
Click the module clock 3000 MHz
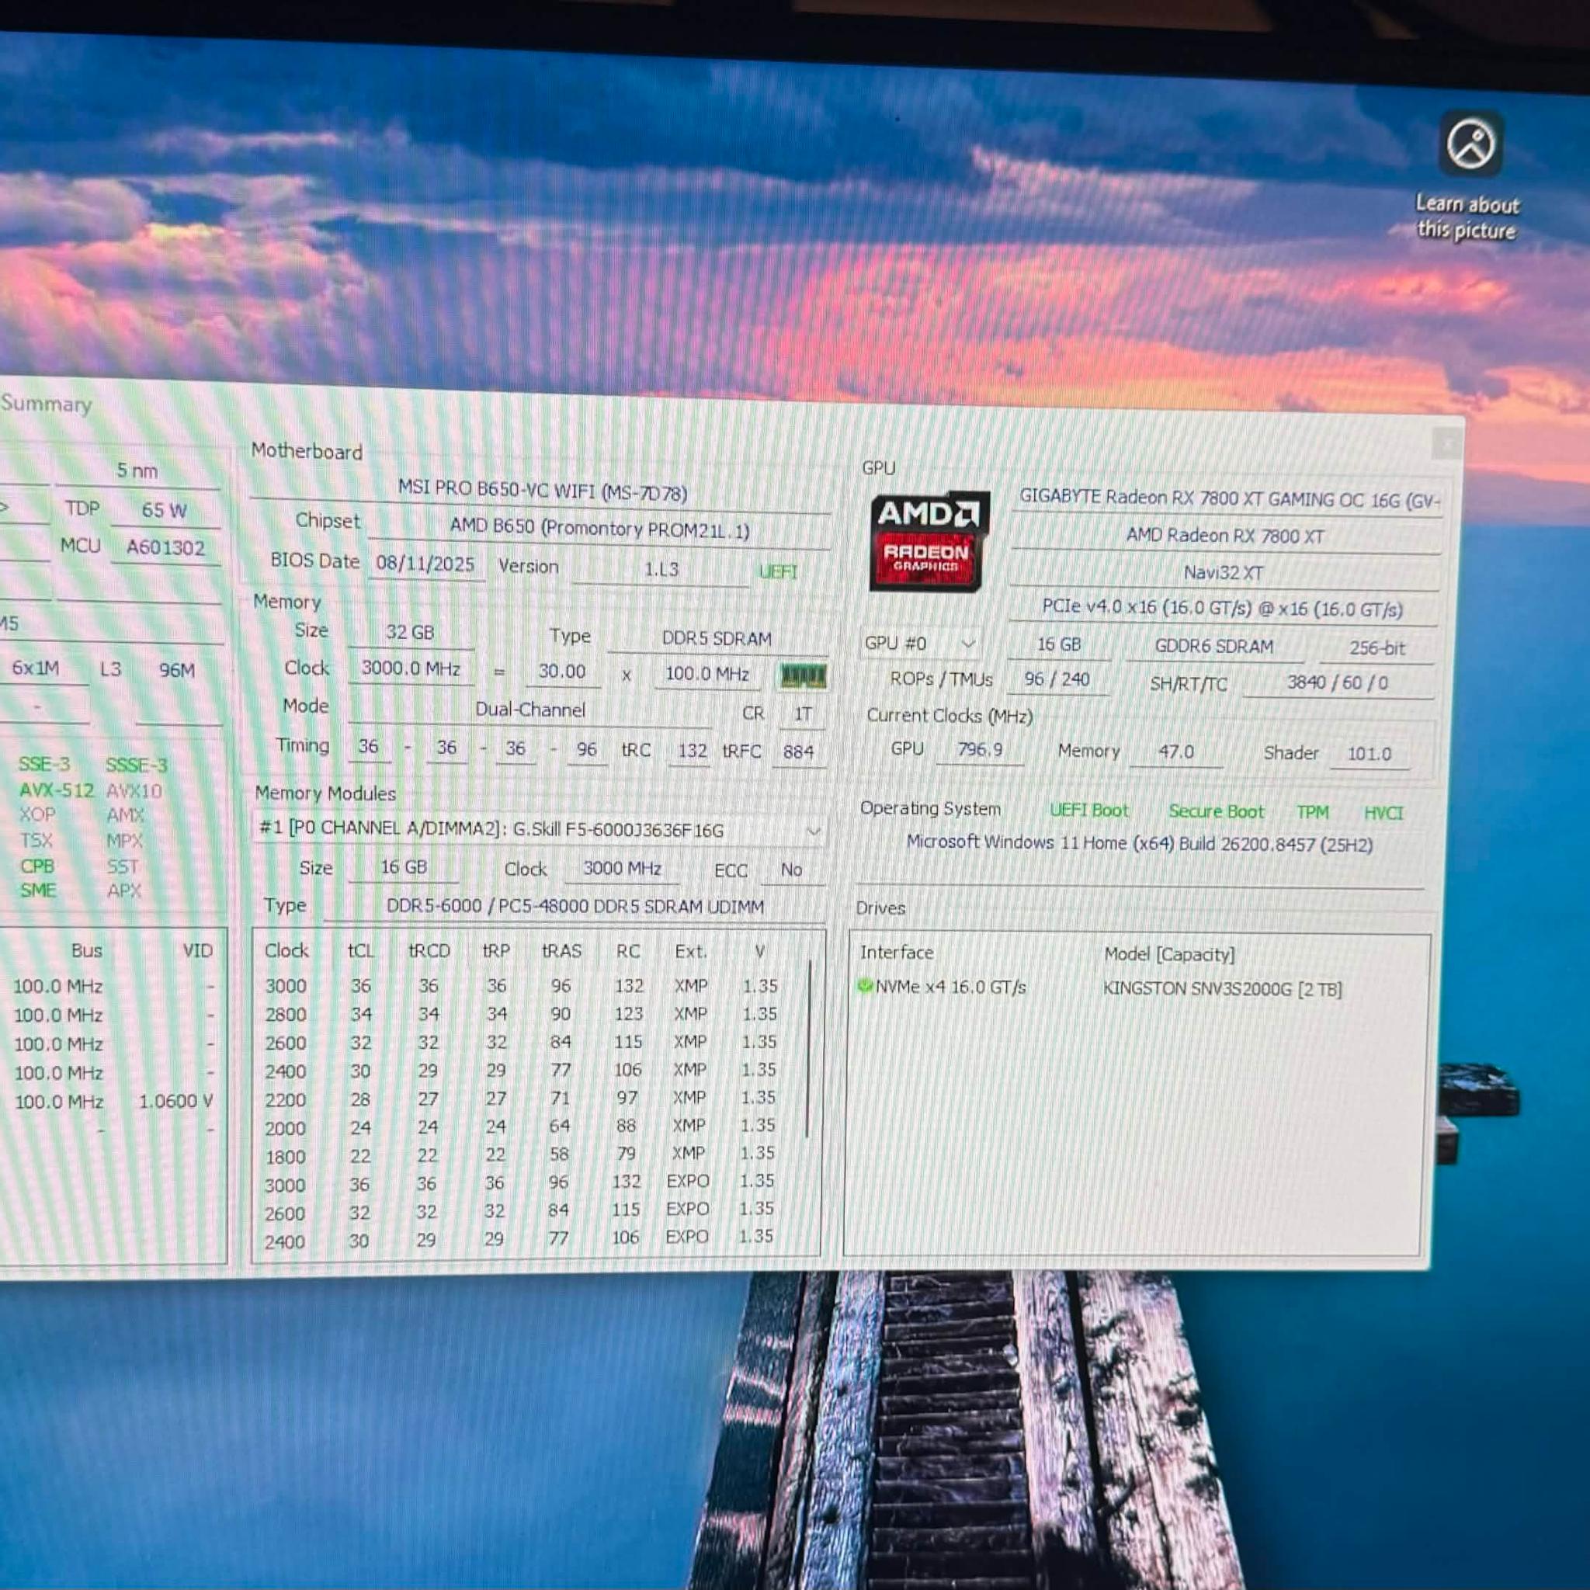click(x=621, y=868)
